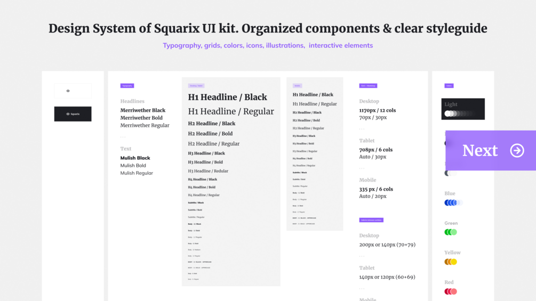Click the Light color swatch panel
Image resolution: width=536 pixels, height=301 pixels.
pos(463,109)
